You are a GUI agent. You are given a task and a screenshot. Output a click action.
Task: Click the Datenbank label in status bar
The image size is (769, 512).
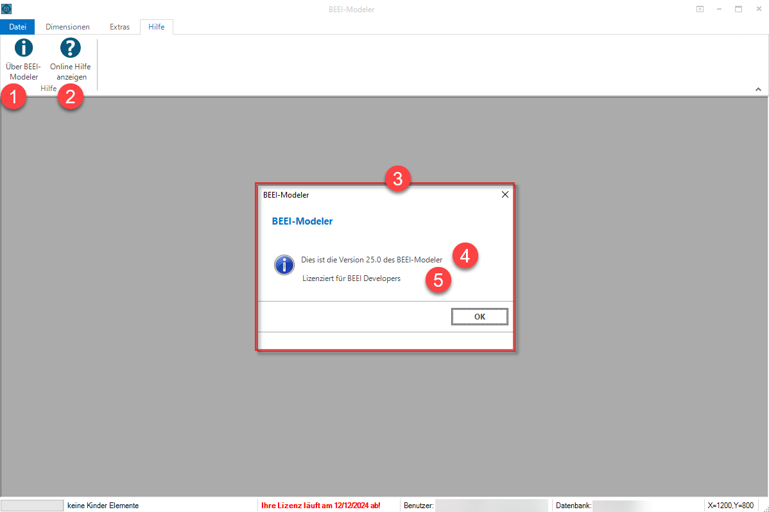(x=573, y=505)
